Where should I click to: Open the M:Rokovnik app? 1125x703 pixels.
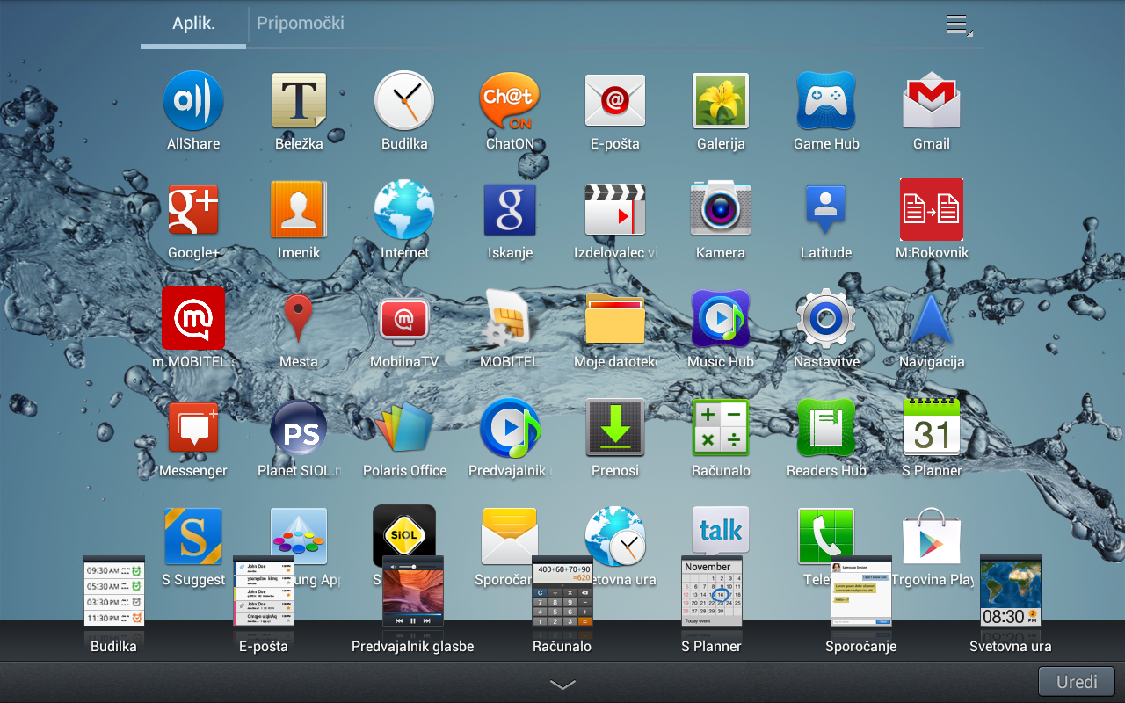point(932,209)
